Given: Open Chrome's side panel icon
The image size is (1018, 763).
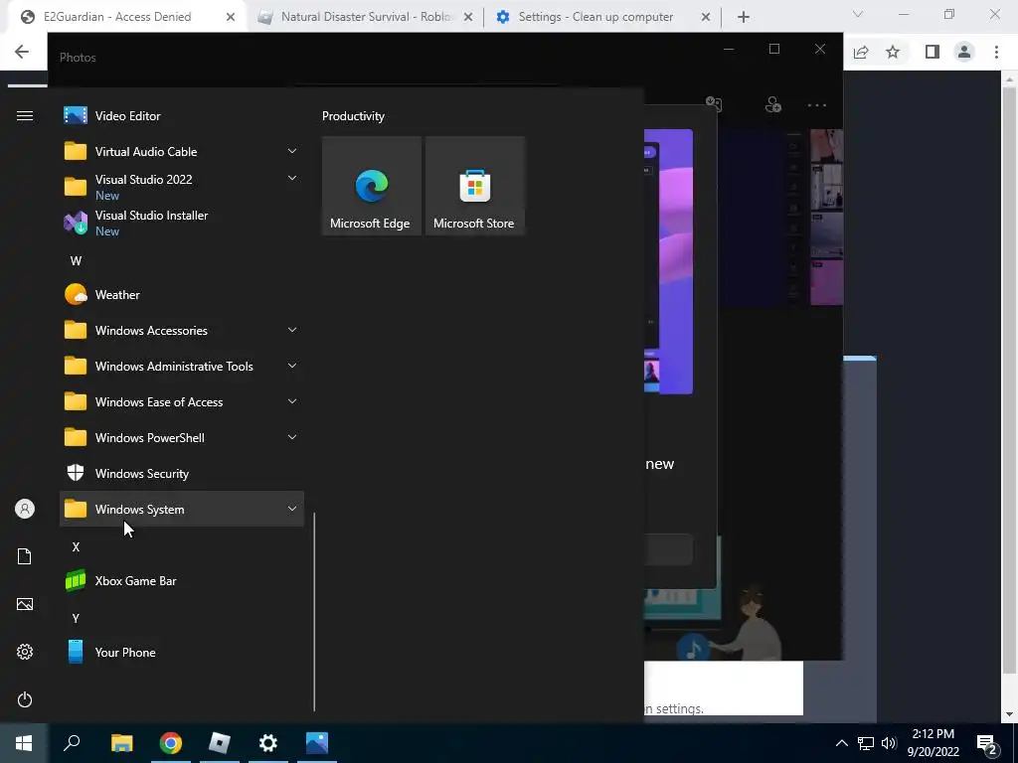Looking at the screenshot, I should click(x=933, y=52).
